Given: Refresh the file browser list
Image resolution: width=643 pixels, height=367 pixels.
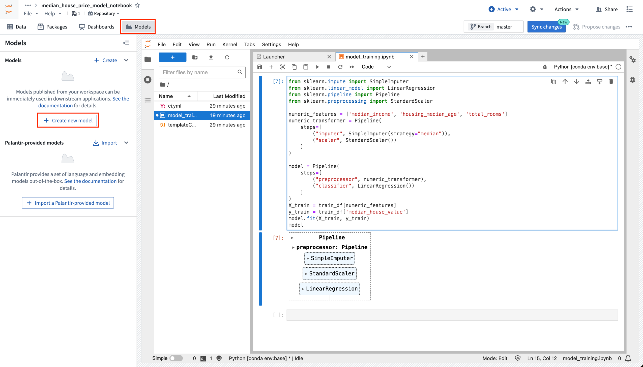Looking at the screenshot, I should [x=227, y=57].
